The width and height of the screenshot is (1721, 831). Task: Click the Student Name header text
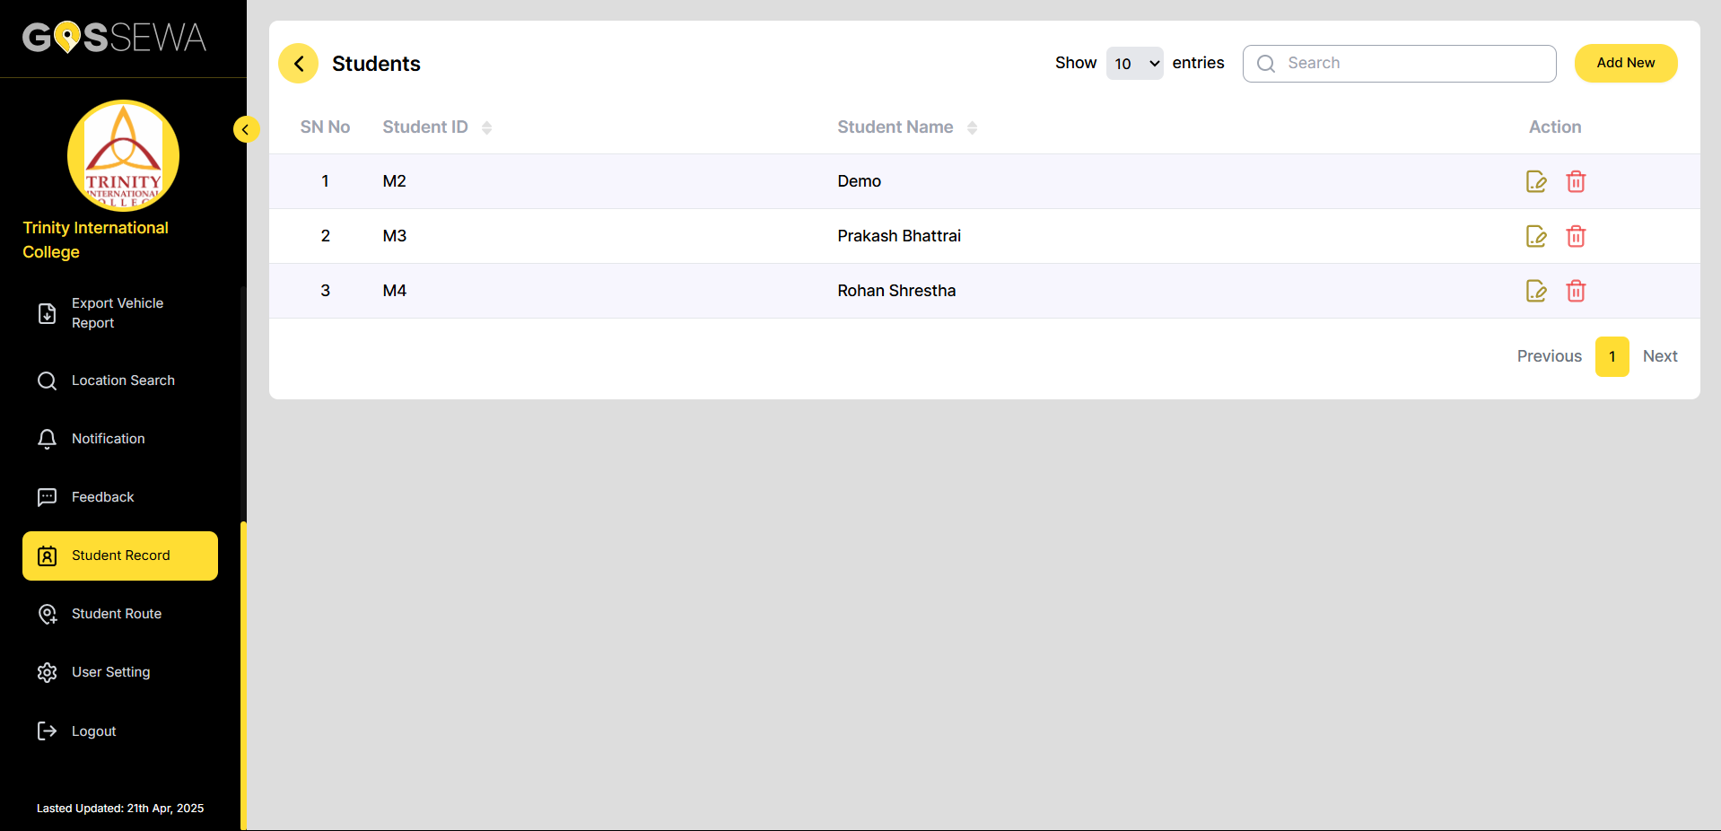point(895,127)
